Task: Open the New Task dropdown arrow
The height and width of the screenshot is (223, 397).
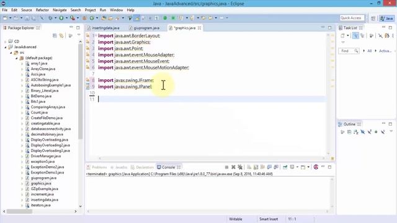Action: (347, 36)
